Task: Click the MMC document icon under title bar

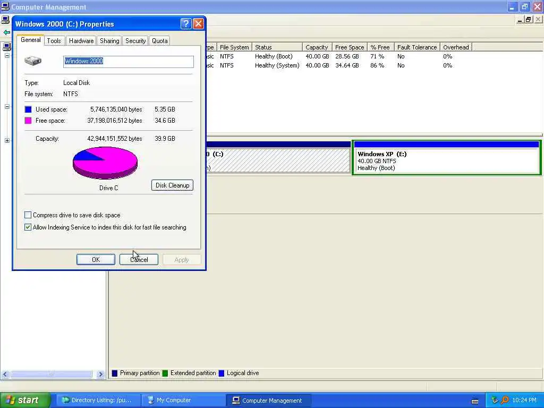Action: tap(5, 20)
